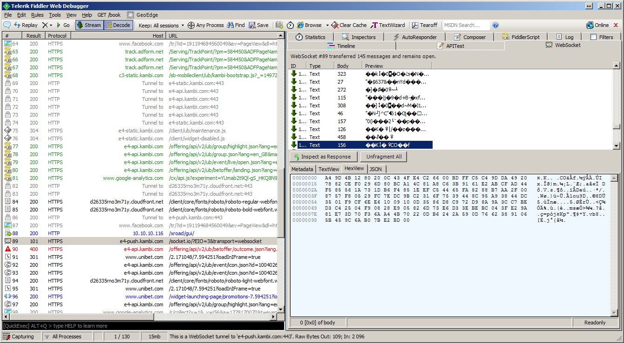
Task: Click the blue help question icon
Action: [495, 25]
